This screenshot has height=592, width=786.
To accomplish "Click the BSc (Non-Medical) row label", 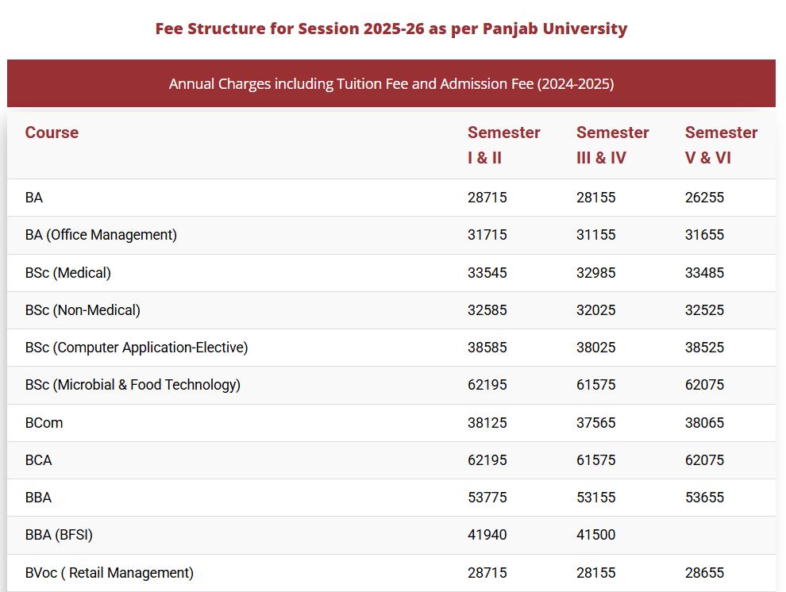I will tap(83, 310).
